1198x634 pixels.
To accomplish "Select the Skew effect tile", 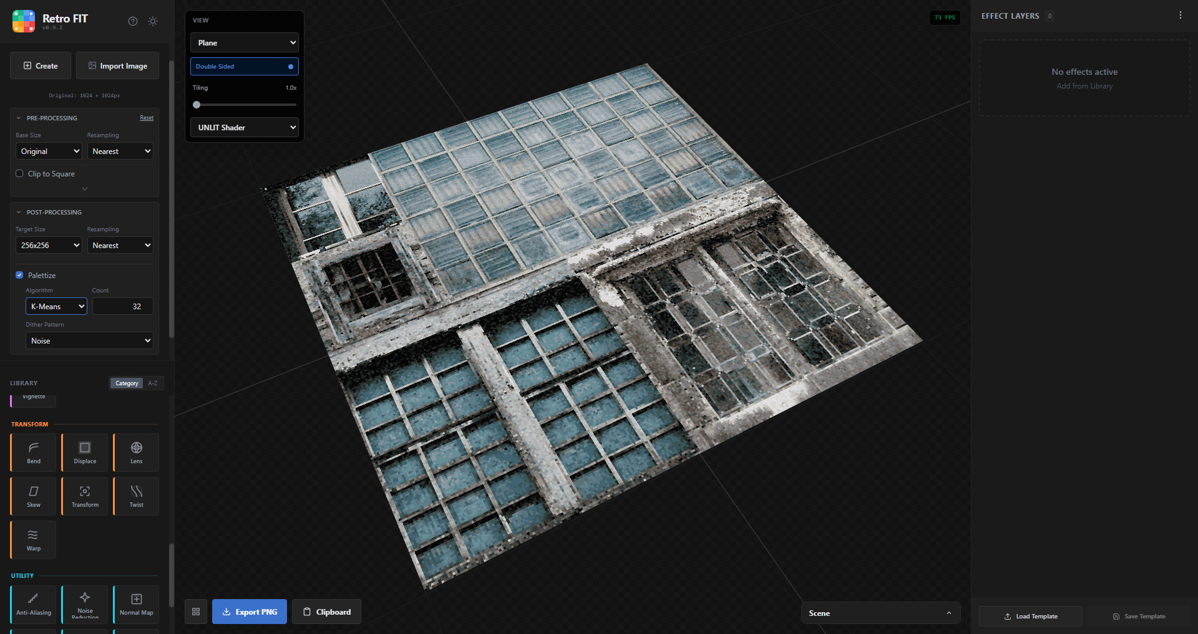I will click(x=34, y=496).
